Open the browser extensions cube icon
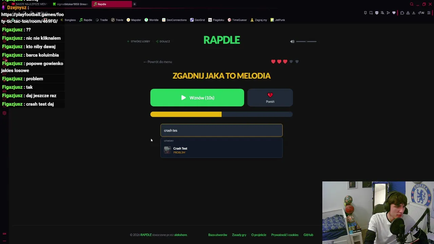 pos(402,13)
